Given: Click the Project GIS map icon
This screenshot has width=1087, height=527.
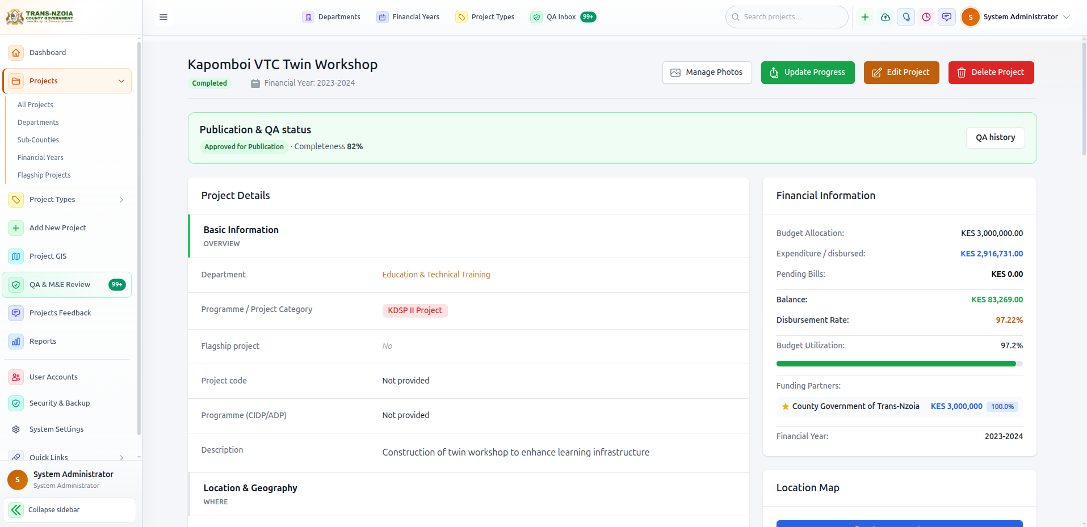Looking at the screenshot, I should (x=16, y=256).
